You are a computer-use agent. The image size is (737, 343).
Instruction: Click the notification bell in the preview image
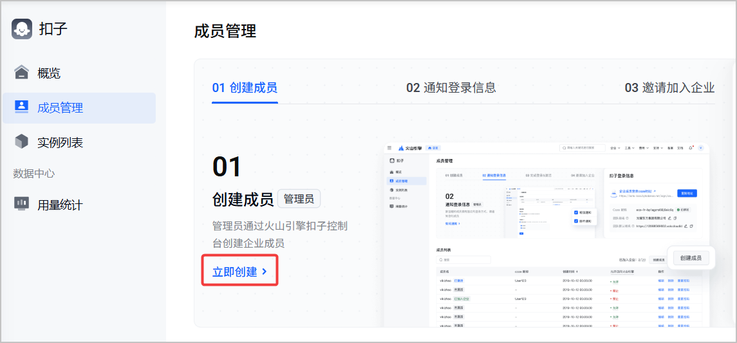(691, 148)
